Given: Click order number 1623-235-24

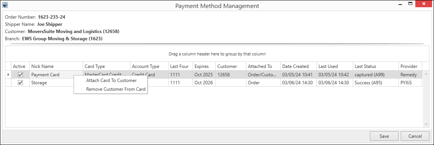Looking at the screenshot, I should pyautogui.click(x=51, y=17).
